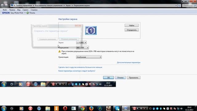
Task: Open the Дополнительные параметры link
Action: [129, 62]
